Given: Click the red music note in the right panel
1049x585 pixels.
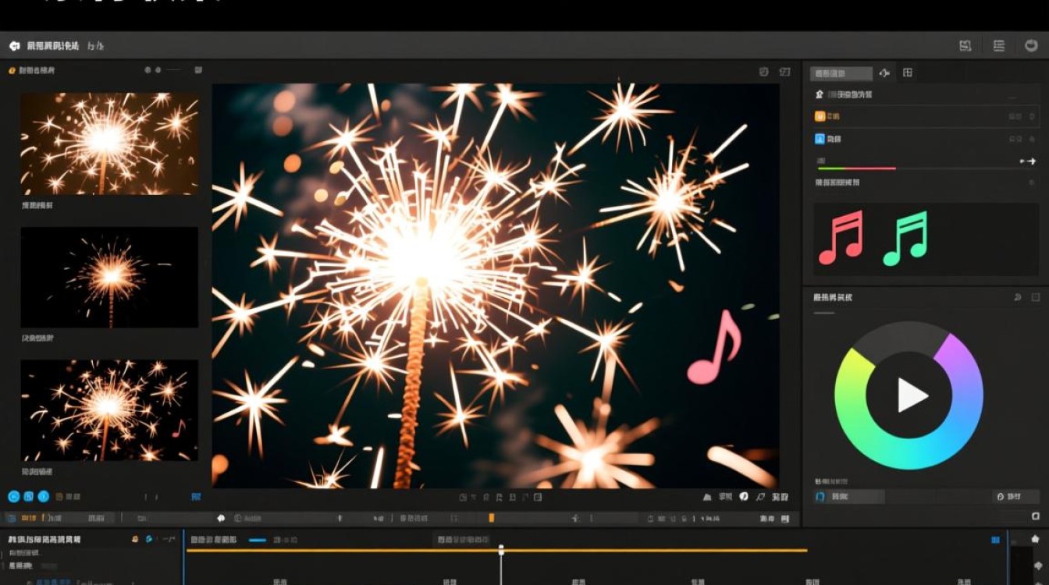Looking at the screenshot, I should pos(841,238).
